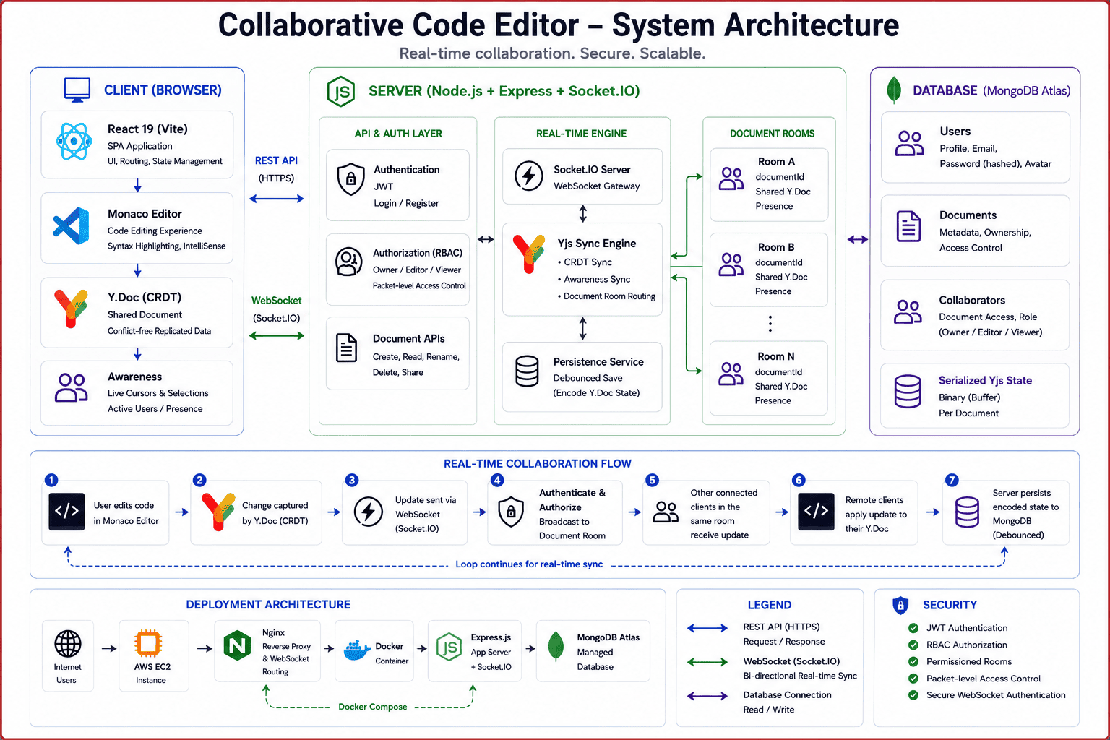
Task: Click the database icon in 'Server persists' step
Action: [x=967, y=512]
